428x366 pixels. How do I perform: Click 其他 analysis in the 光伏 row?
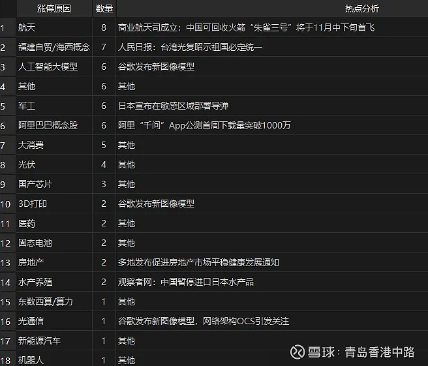(127, 164)
